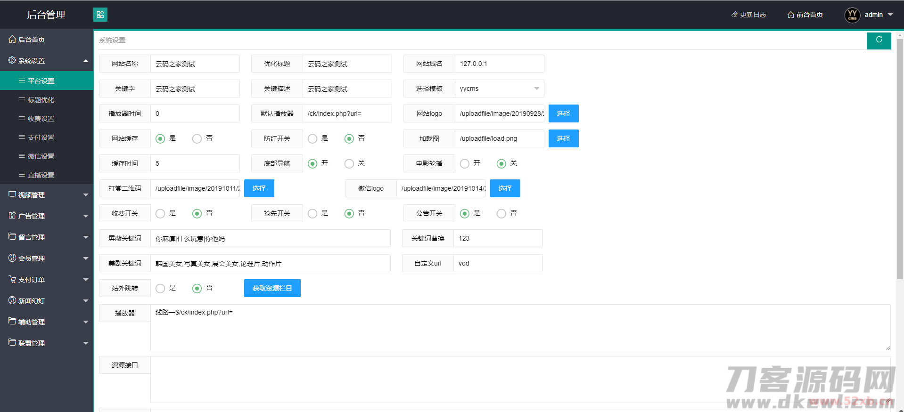904x412 pixels.
Task: Click the admin avatar icon
Action: (x=852, y=15)
